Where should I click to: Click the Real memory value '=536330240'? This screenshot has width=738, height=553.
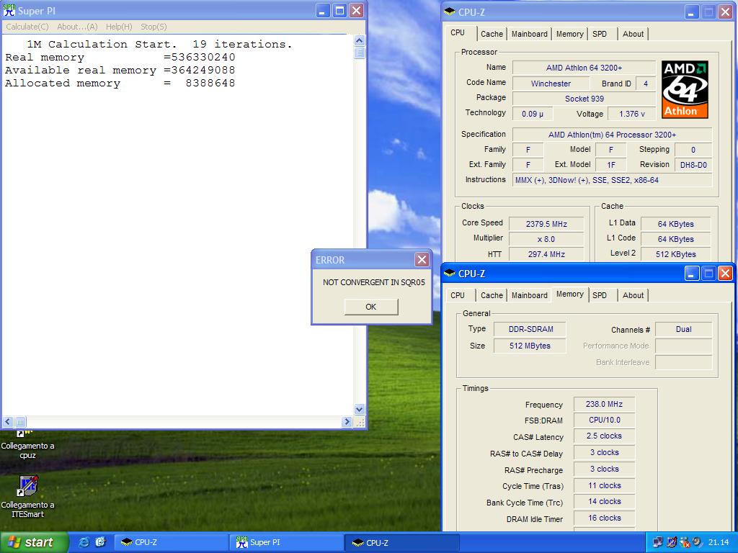coord(200,58)
